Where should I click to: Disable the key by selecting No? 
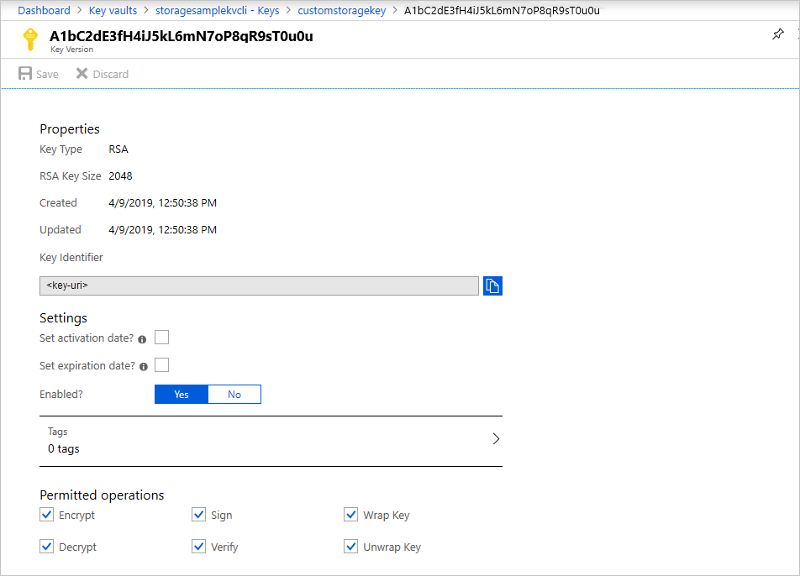(234, 394)
